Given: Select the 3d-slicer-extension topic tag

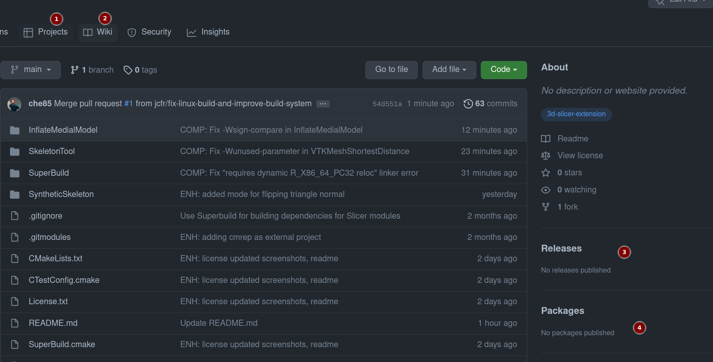Looking at the screenshot, I should tap(576, 114).
